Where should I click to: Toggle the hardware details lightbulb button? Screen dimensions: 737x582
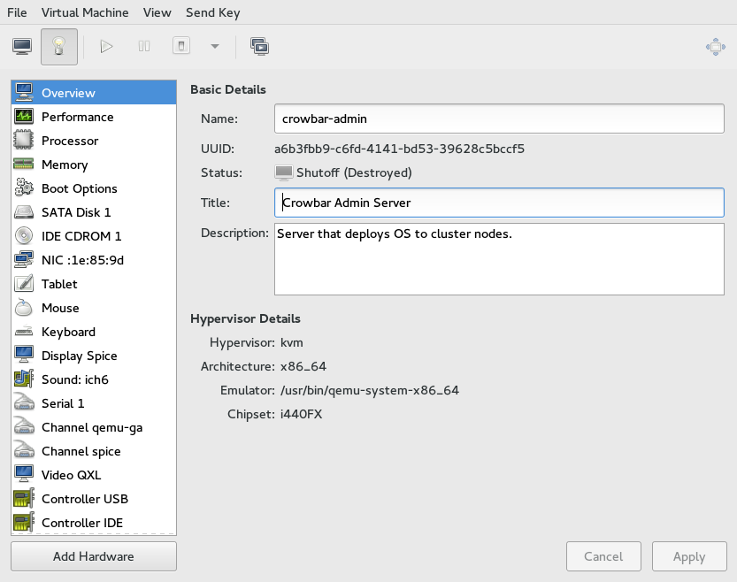[59, 46]
